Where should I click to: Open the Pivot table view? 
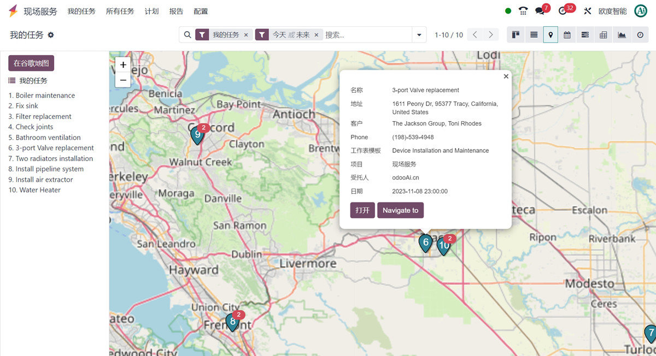604,35
